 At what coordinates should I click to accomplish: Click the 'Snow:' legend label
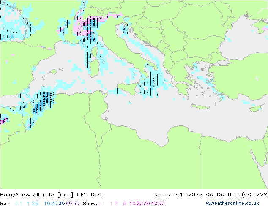coord(90,204)
